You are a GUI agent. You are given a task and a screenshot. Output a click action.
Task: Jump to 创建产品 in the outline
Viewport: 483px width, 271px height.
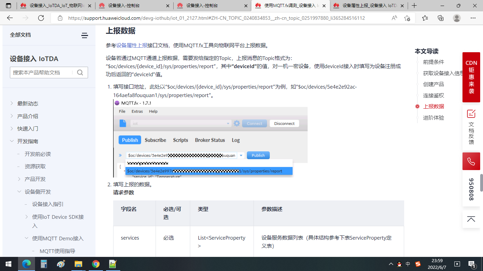click(433, 84)
